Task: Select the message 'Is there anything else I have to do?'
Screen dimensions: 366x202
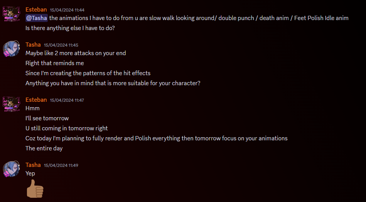Action: coord(70,28)
